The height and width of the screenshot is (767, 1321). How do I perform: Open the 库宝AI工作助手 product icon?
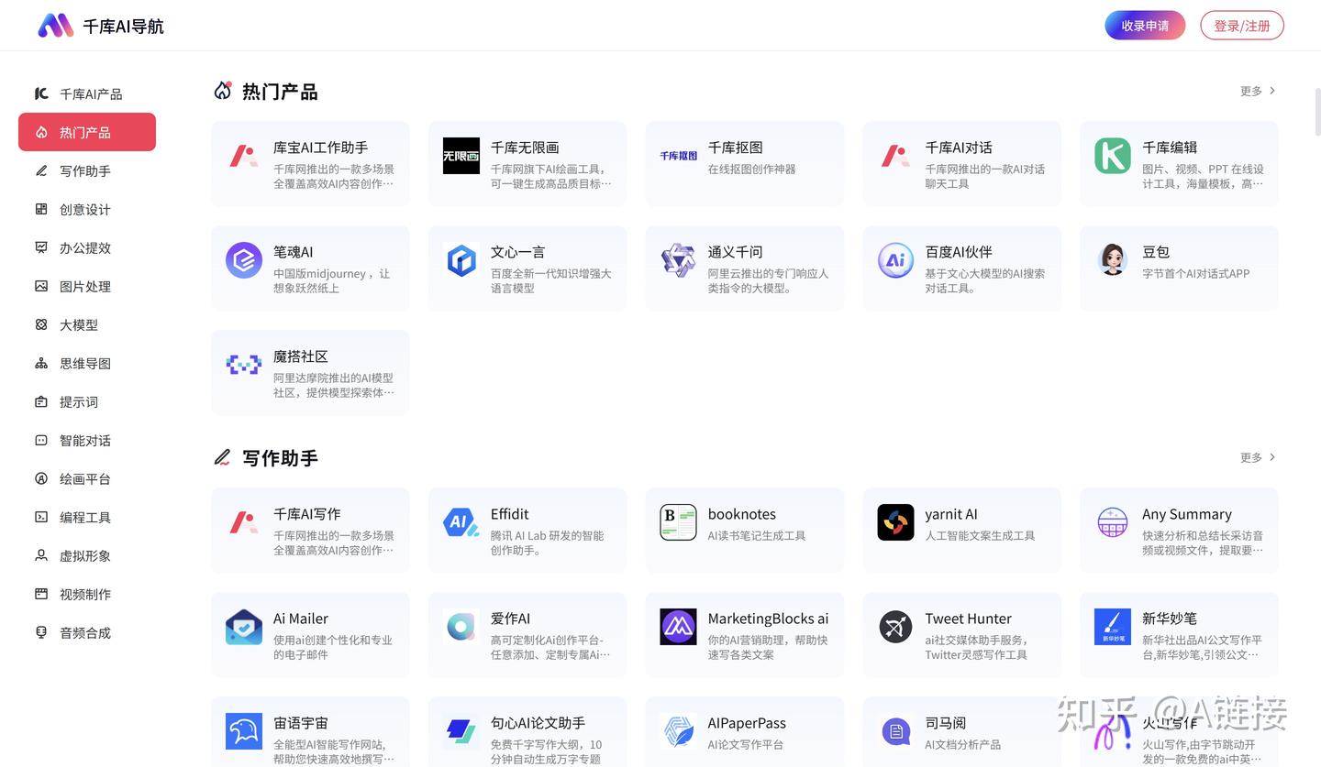(x=244, y=156)
